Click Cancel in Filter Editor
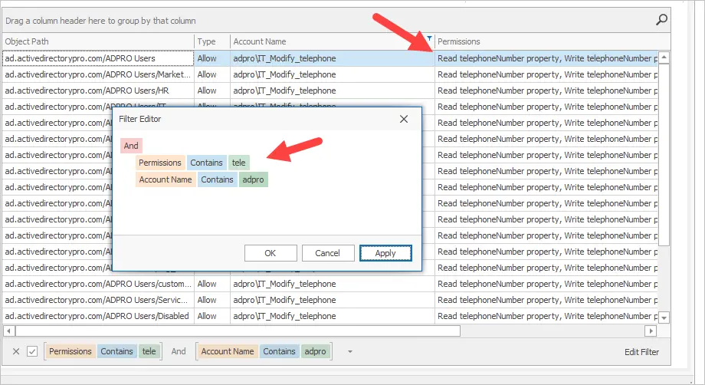 coord(327,253)
